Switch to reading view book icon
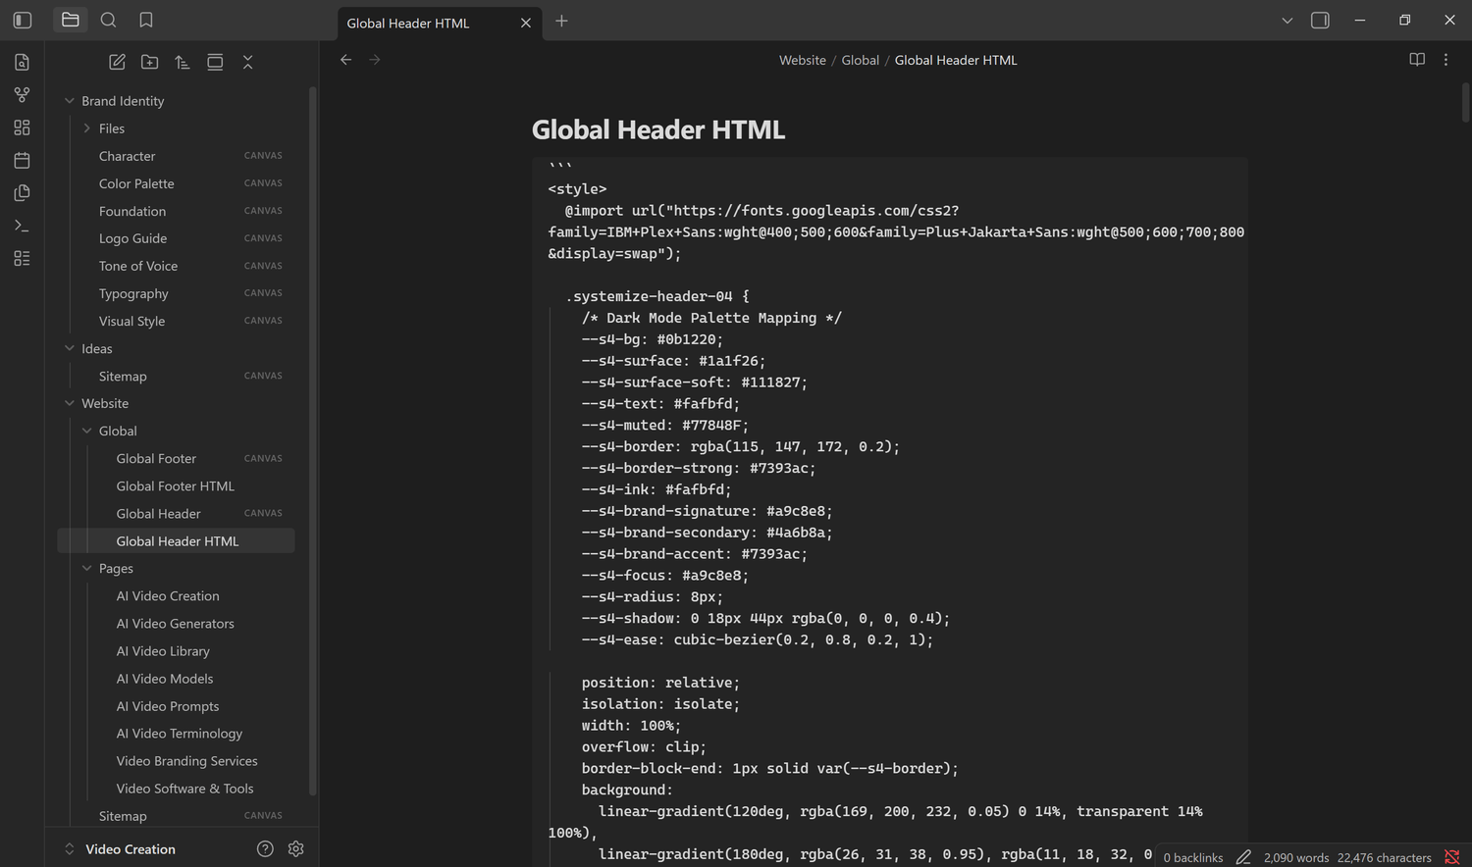Viewport: 1472px width, 867px height. pos(1417,60)
